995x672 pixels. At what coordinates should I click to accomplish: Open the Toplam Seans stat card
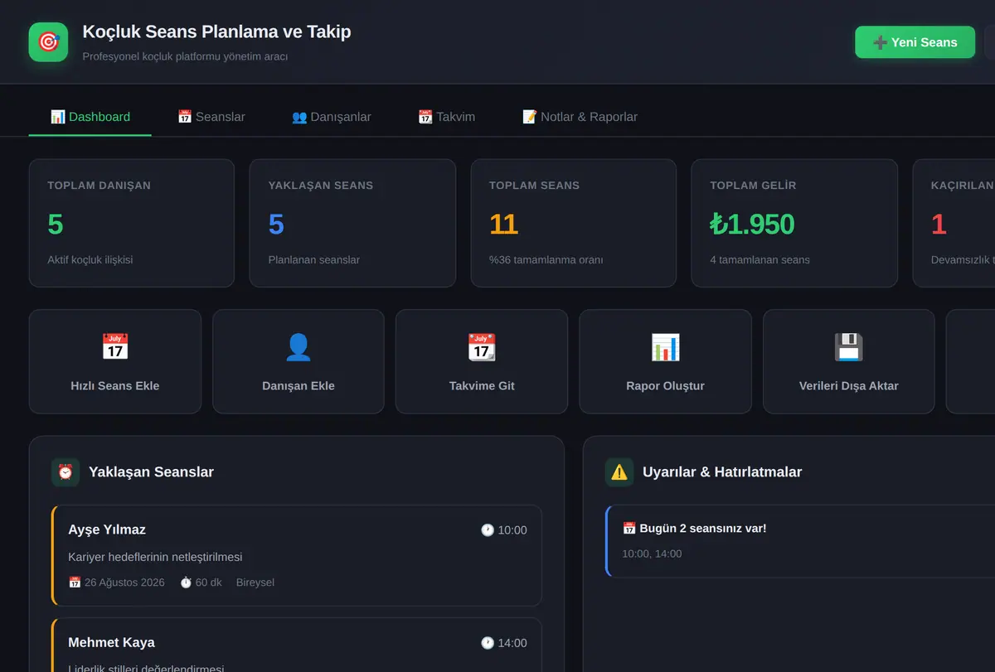pos(574,223)
